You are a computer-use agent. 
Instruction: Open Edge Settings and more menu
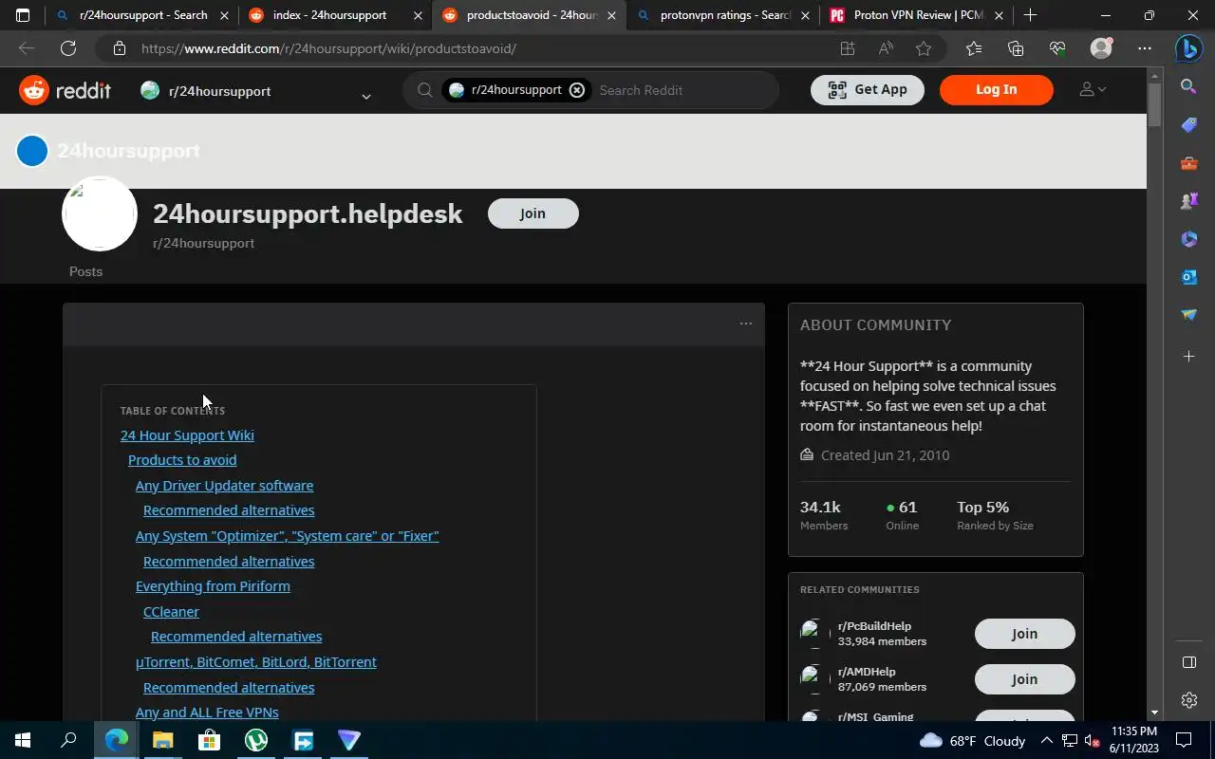click(1145, 48)
